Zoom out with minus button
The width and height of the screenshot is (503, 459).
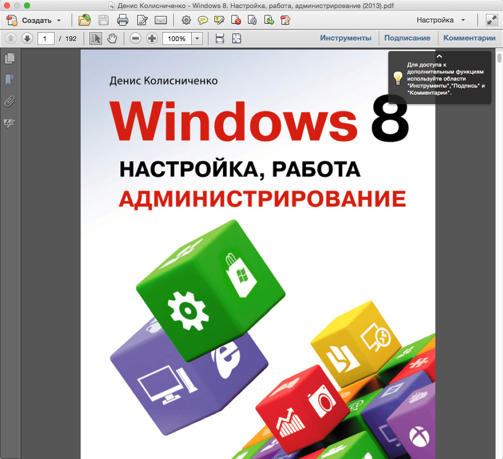coord(135,39)
